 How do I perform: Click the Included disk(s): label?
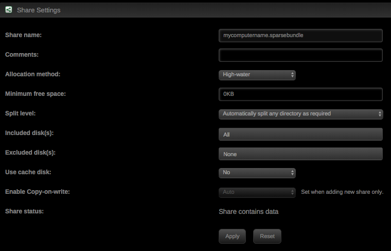point(29,133)
